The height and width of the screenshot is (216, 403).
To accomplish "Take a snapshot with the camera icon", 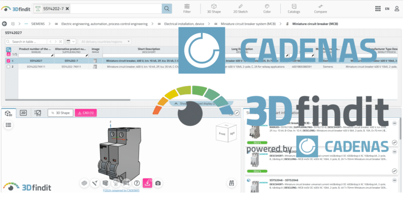I will click(x=158, y=183).
